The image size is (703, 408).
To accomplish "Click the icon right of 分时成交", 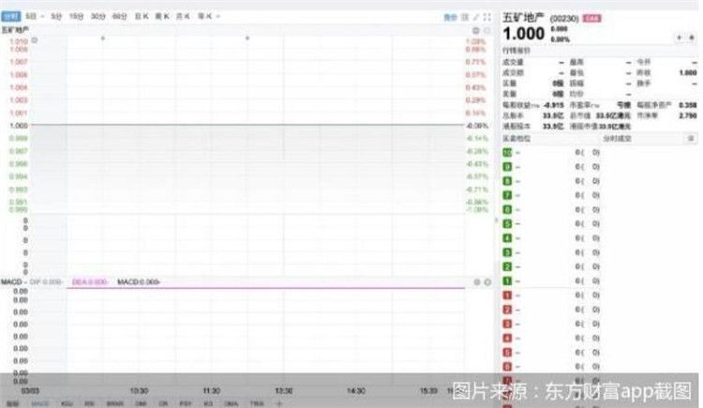I will pyautogui.click(x=691, y=138).
